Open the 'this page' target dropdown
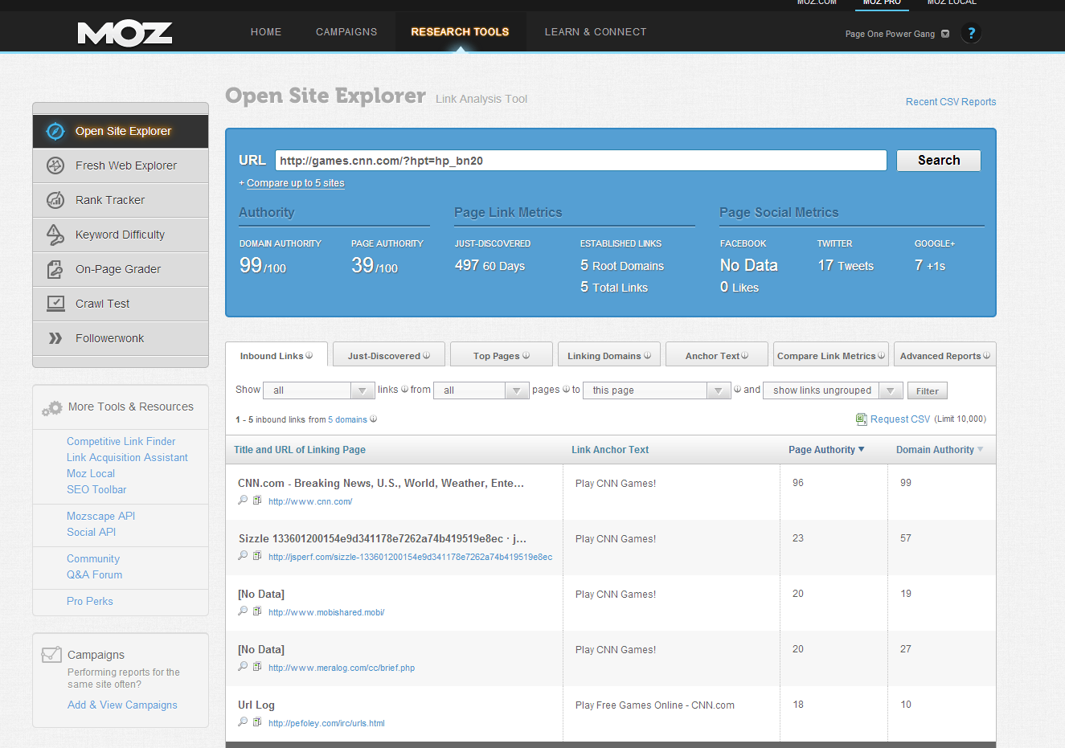 (657, 390)
